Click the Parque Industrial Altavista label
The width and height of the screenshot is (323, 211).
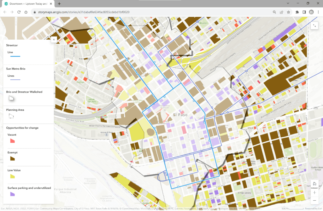[65, 191]
